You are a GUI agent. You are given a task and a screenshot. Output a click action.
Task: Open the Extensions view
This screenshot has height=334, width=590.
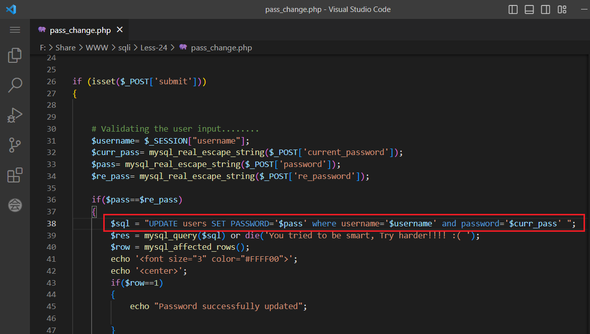(15, 175)
